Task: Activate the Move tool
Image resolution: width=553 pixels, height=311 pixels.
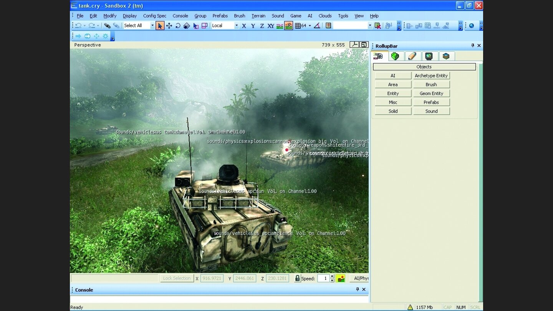Action: click(x=169, y=26)
